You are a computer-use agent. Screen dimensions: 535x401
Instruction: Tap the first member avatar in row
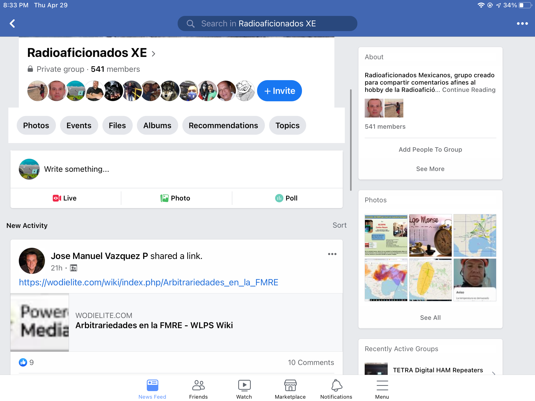tap(37, 91)
